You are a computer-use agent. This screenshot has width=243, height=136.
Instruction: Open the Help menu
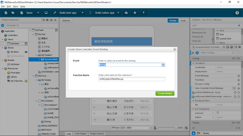pos(23,6)
